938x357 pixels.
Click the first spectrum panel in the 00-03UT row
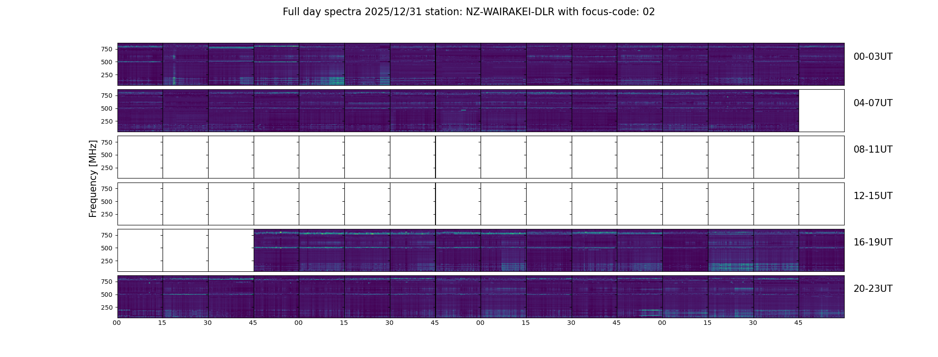tap(140, 64)
